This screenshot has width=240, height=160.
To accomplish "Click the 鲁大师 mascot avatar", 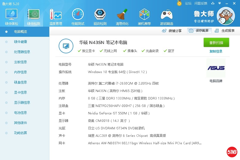I will point(226,16).
